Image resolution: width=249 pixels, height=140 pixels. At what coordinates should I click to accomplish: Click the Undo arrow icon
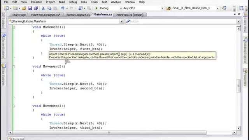pyautogui.click(x=63, y=8)
